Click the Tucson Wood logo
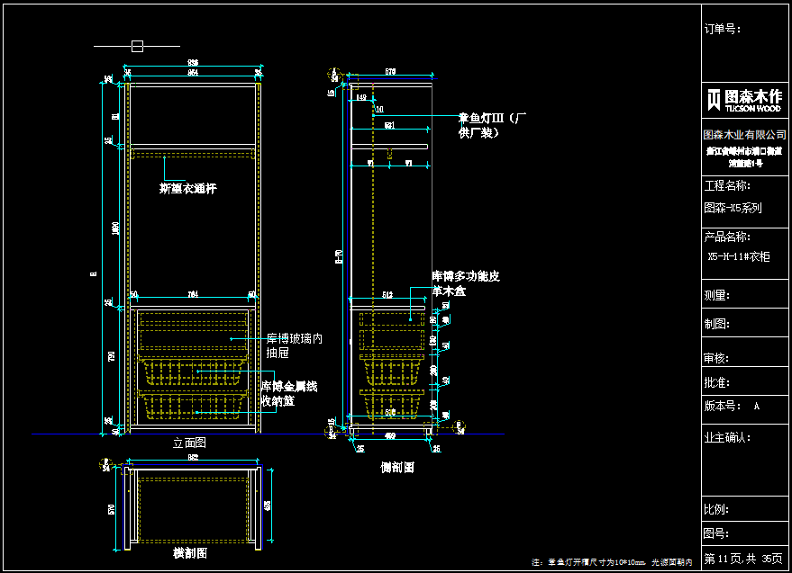 [x=744, y=99]
